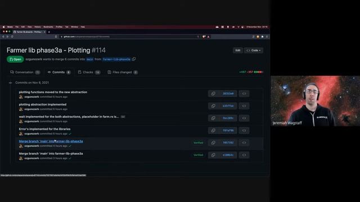
Task: Browse repository at "Error's implemented" commit
Action: point(244,130)
